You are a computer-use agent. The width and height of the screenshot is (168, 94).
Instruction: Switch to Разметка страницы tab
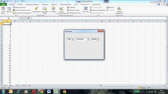pyautogui.click(x=32, y=4)
